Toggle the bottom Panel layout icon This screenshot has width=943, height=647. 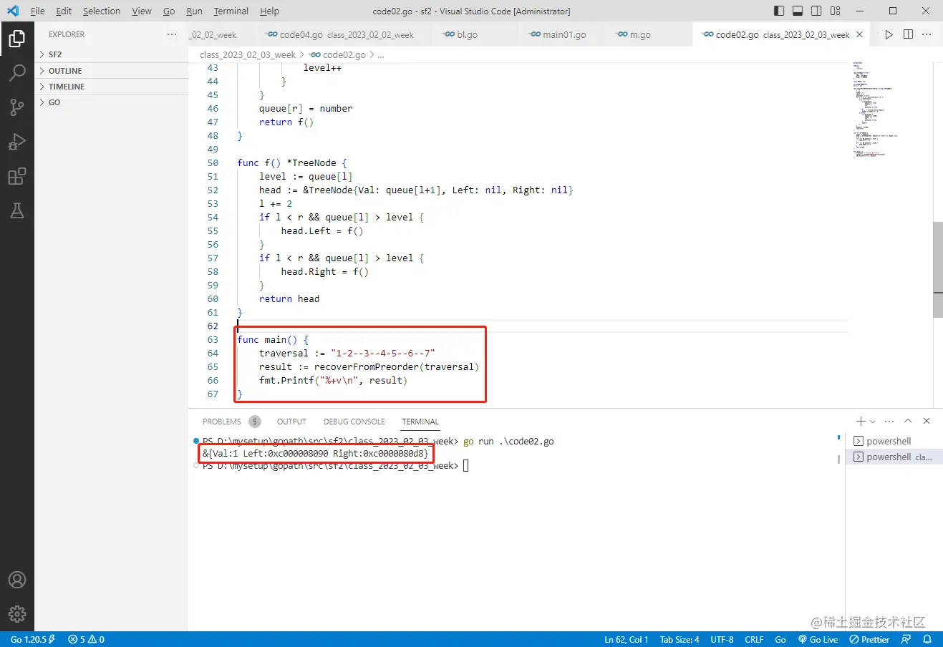click(798, 11)
